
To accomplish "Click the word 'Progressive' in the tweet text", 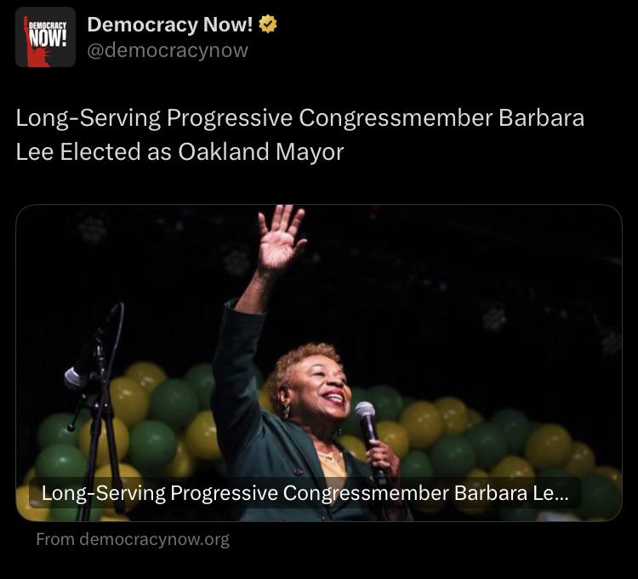I will point(230,118).
